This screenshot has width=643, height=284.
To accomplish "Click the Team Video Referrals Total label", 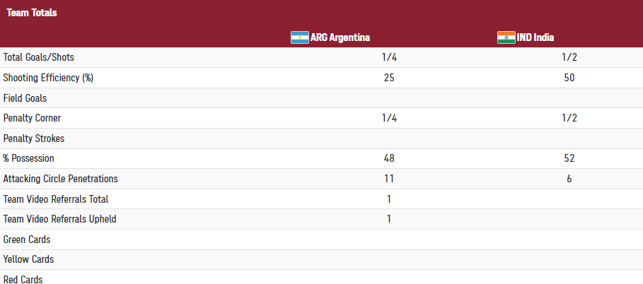I will pyautogui.click(x=56, y=199).
